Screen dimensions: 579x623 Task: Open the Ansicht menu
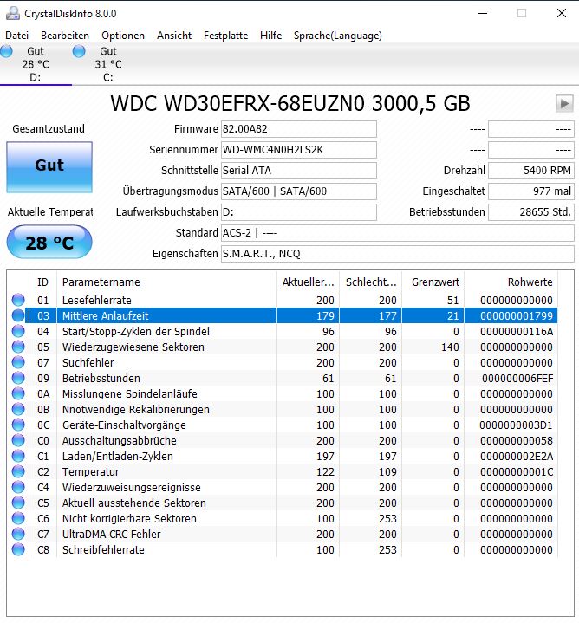click(x=174, y=36)
